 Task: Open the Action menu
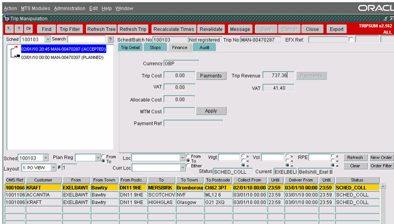[10, 8]
